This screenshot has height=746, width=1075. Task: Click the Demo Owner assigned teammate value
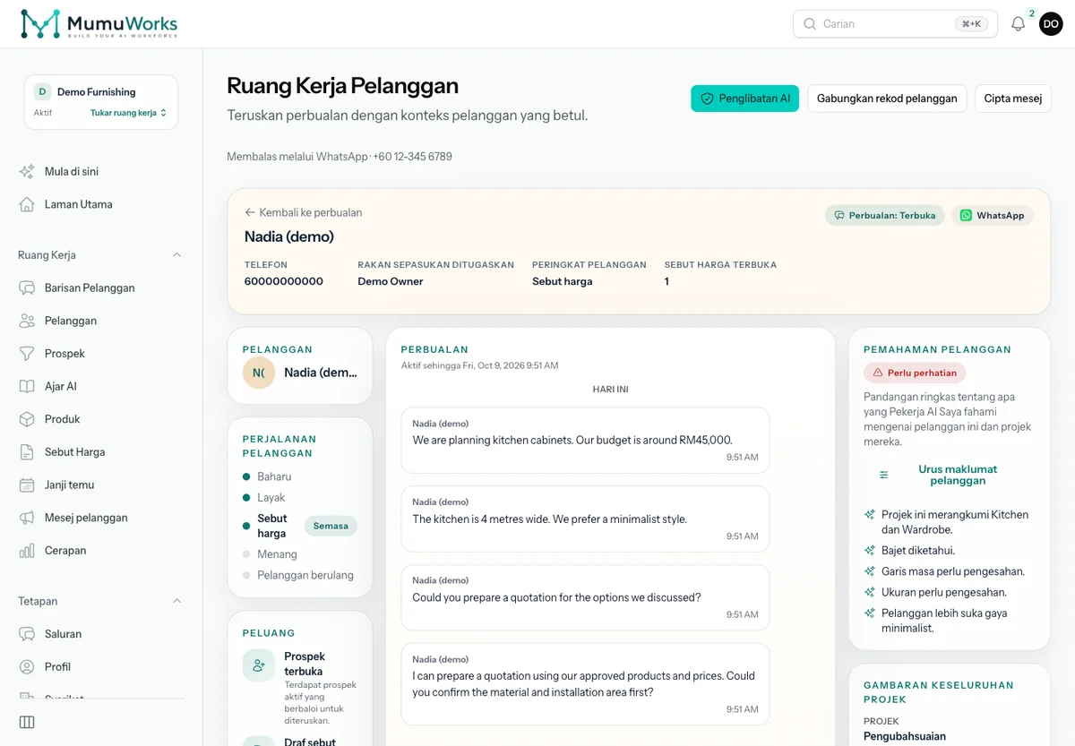391,281
